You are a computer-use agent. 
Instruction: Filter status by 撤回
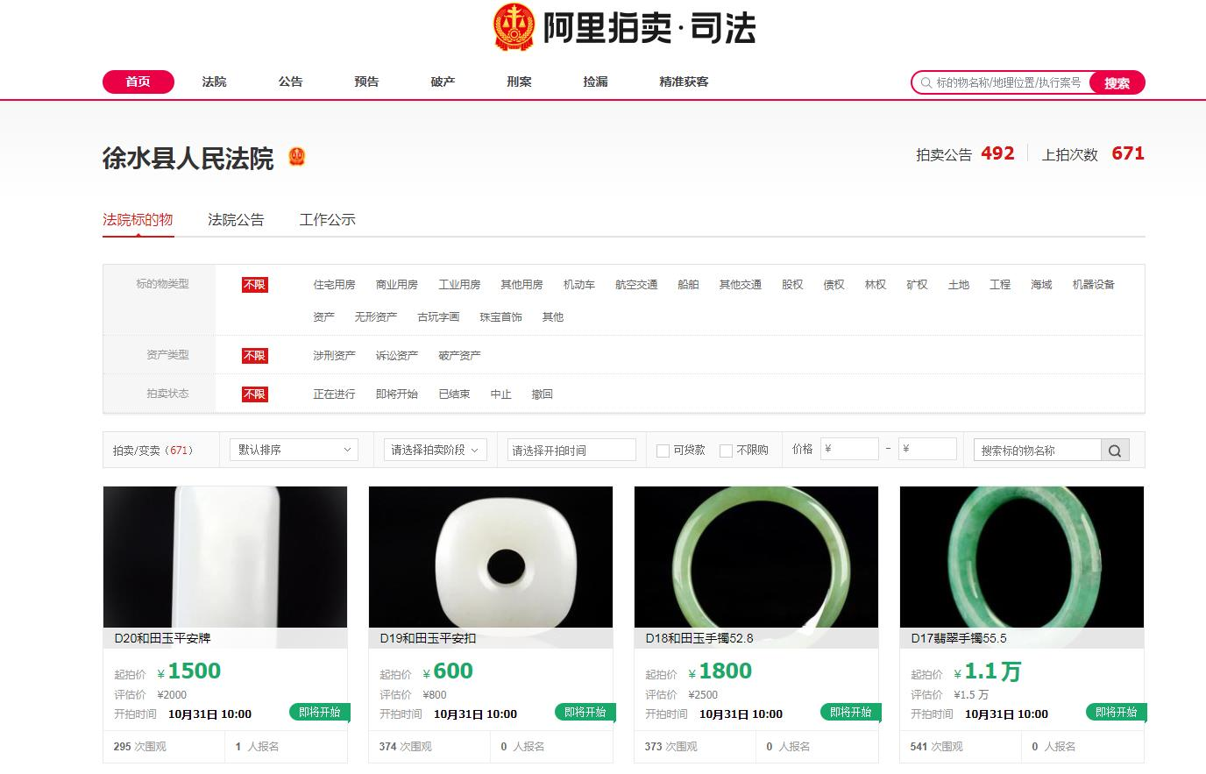542,394
